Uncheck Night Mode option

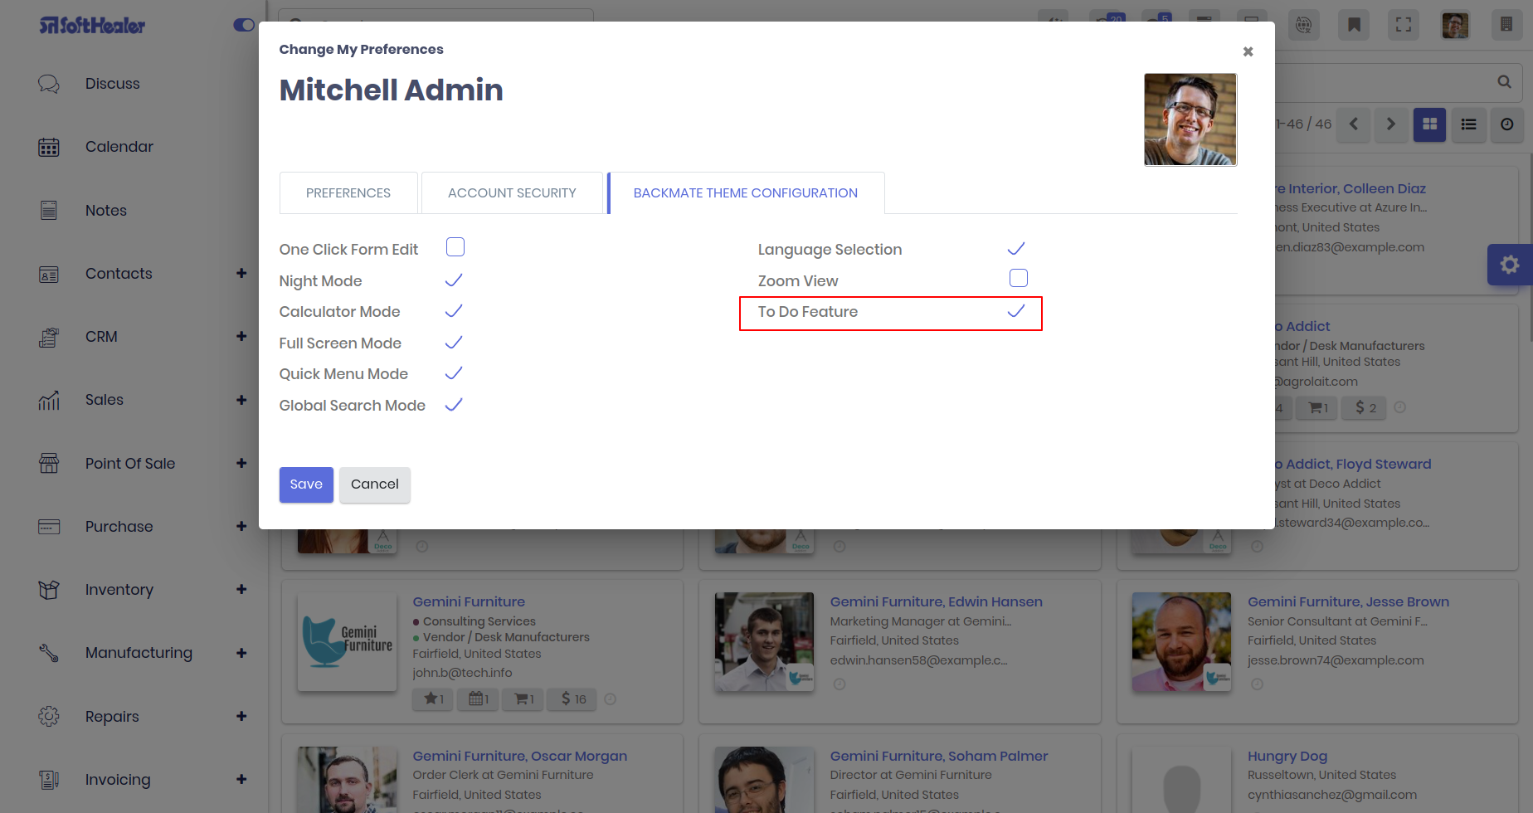click(454, 280)
